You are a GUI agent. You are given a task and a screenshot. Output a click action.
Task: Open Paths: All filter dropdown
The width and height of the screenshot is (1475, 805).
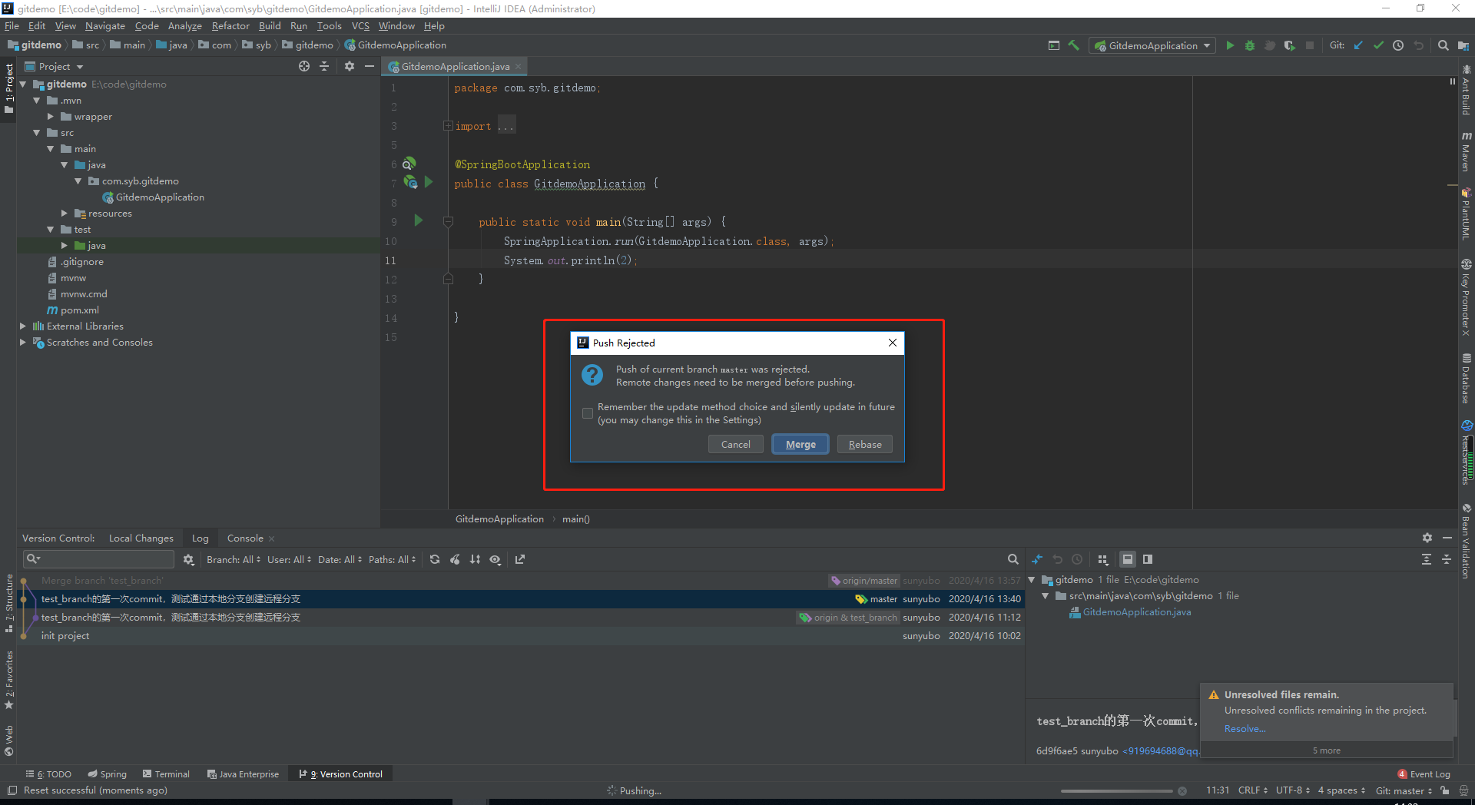(x=392, y=559)
